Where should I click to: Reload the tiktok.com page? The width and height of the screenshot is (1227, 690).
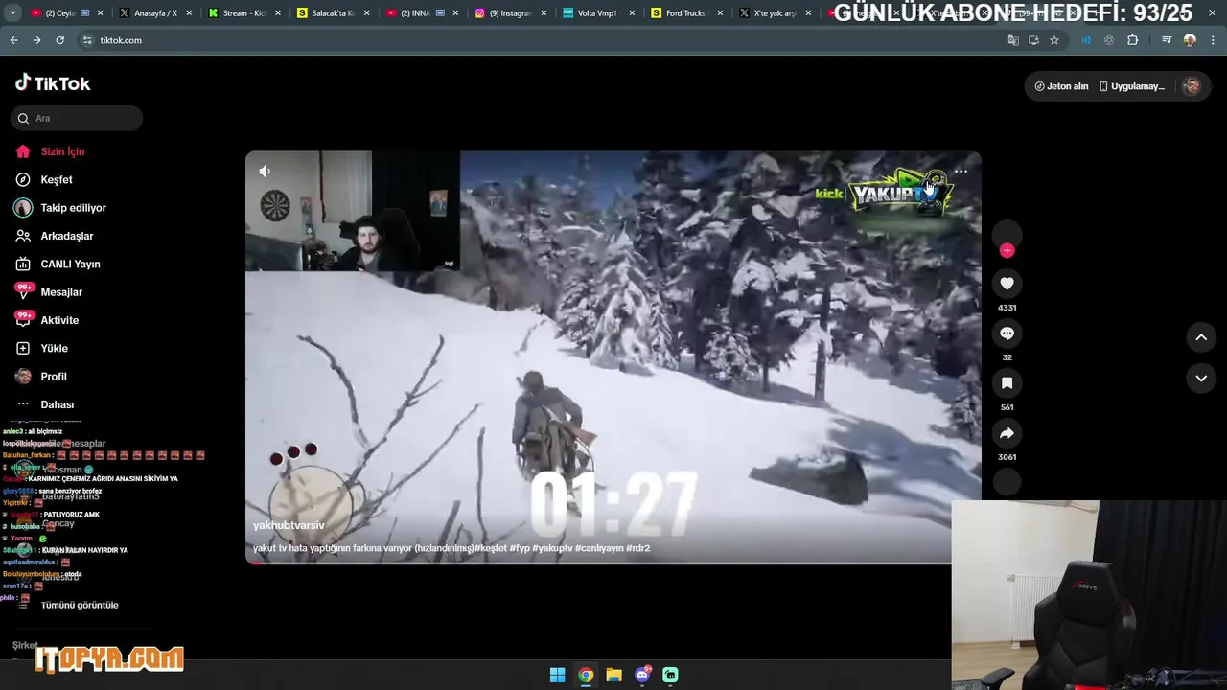[x=59, y=40]
